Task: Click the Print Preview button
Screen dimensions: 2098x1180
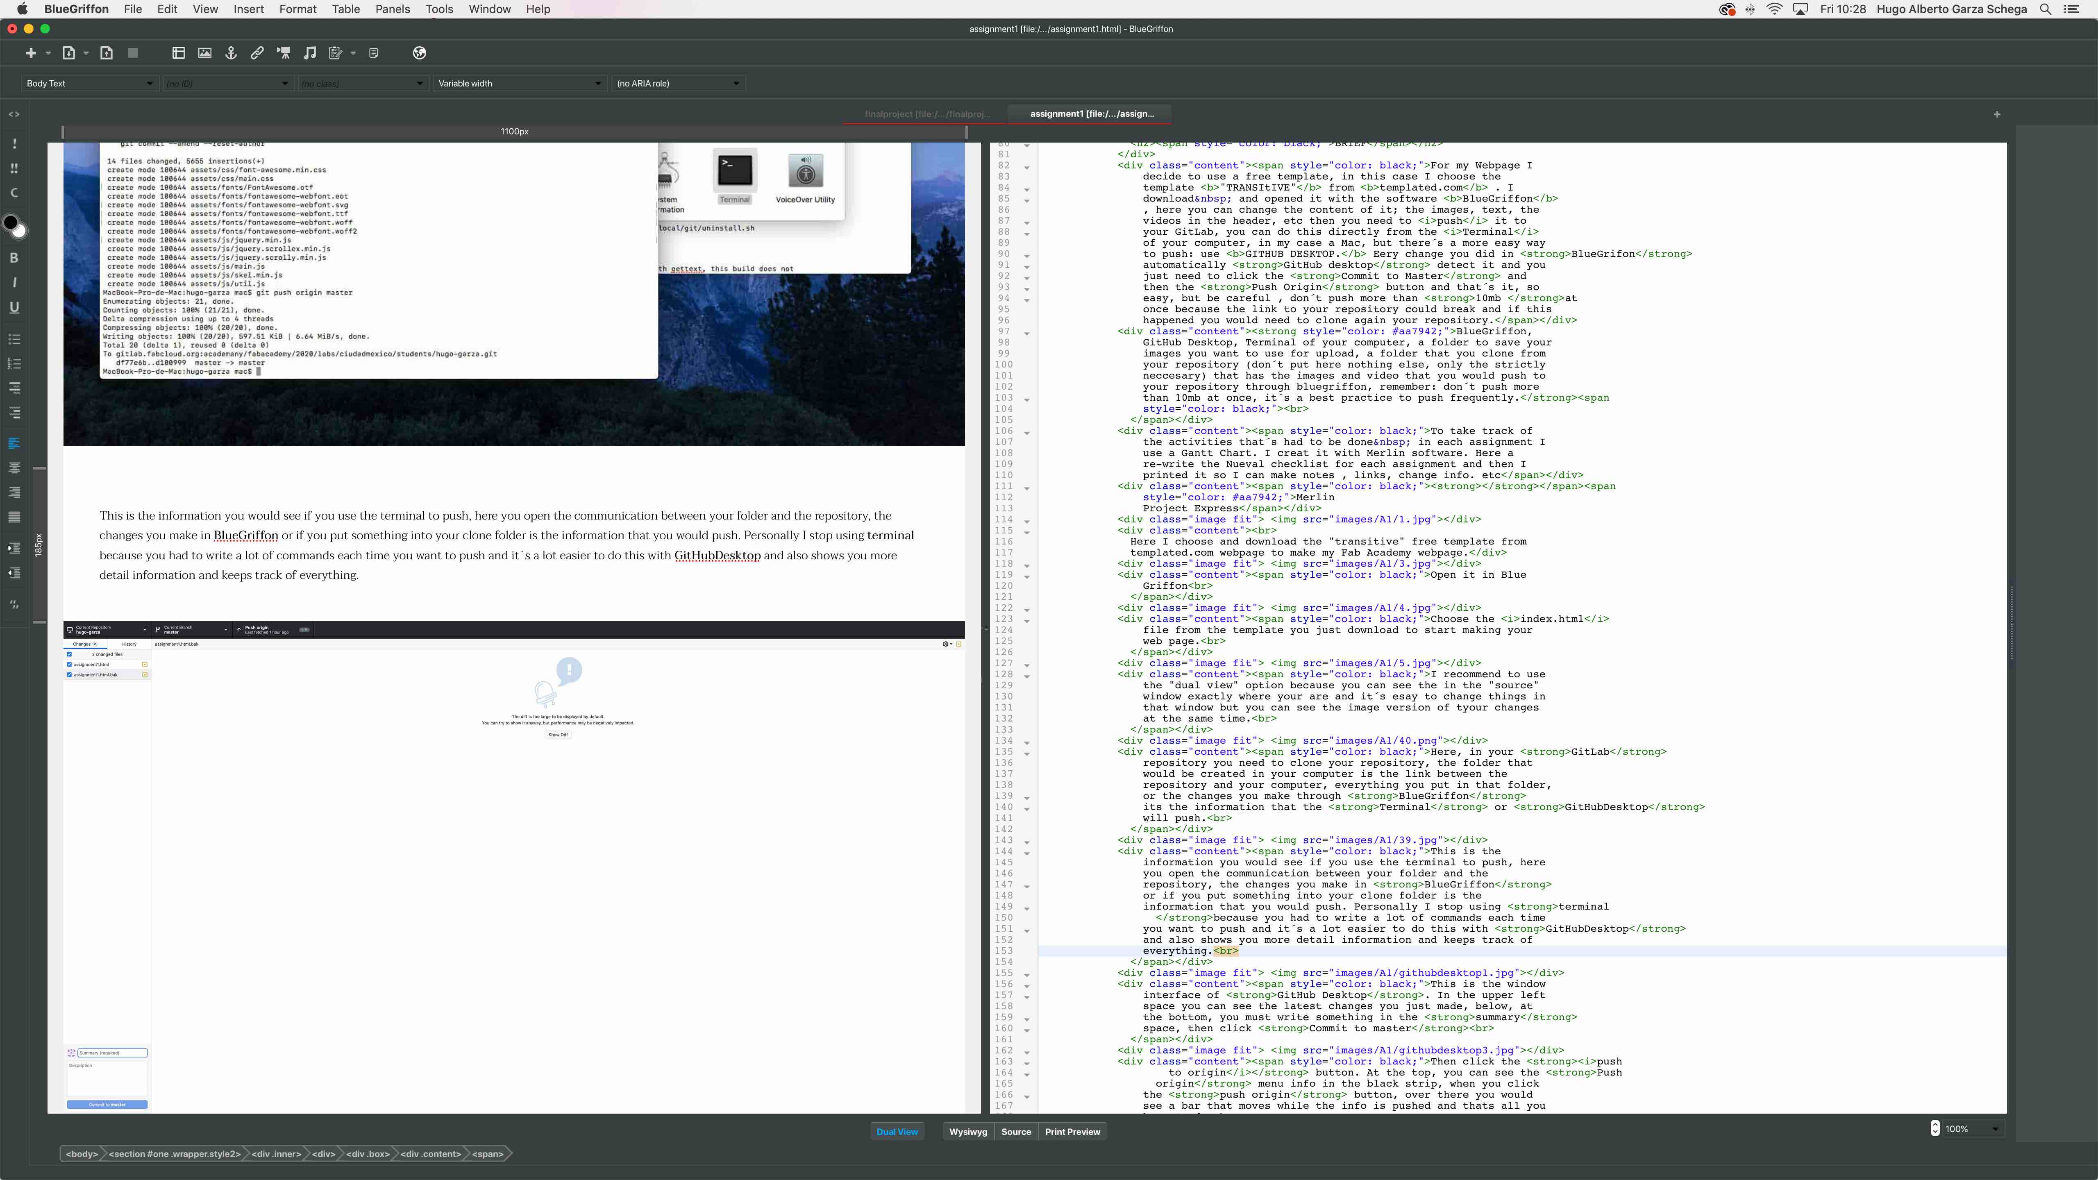Action: (x=1072, y=1131)
